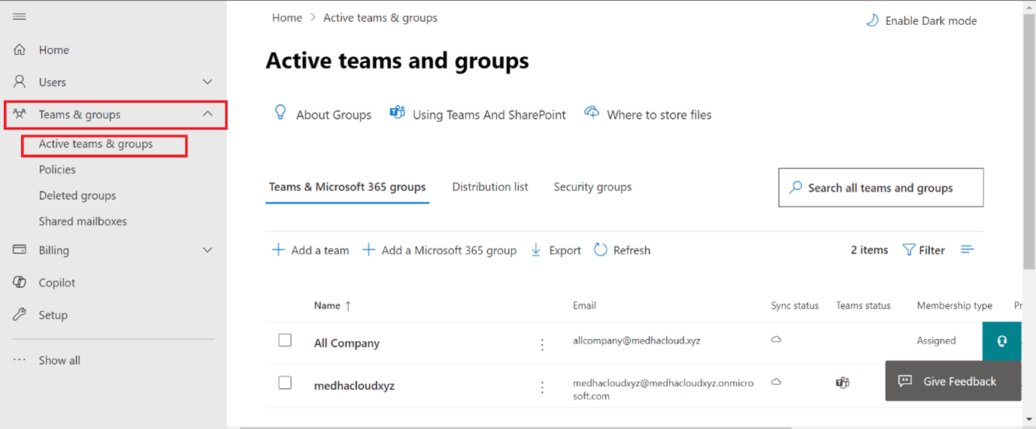The width and height of the screenshot is (1036, 429).
Task: Open more actions for medhacloudxyz
Action: click(x=542, y=388)
